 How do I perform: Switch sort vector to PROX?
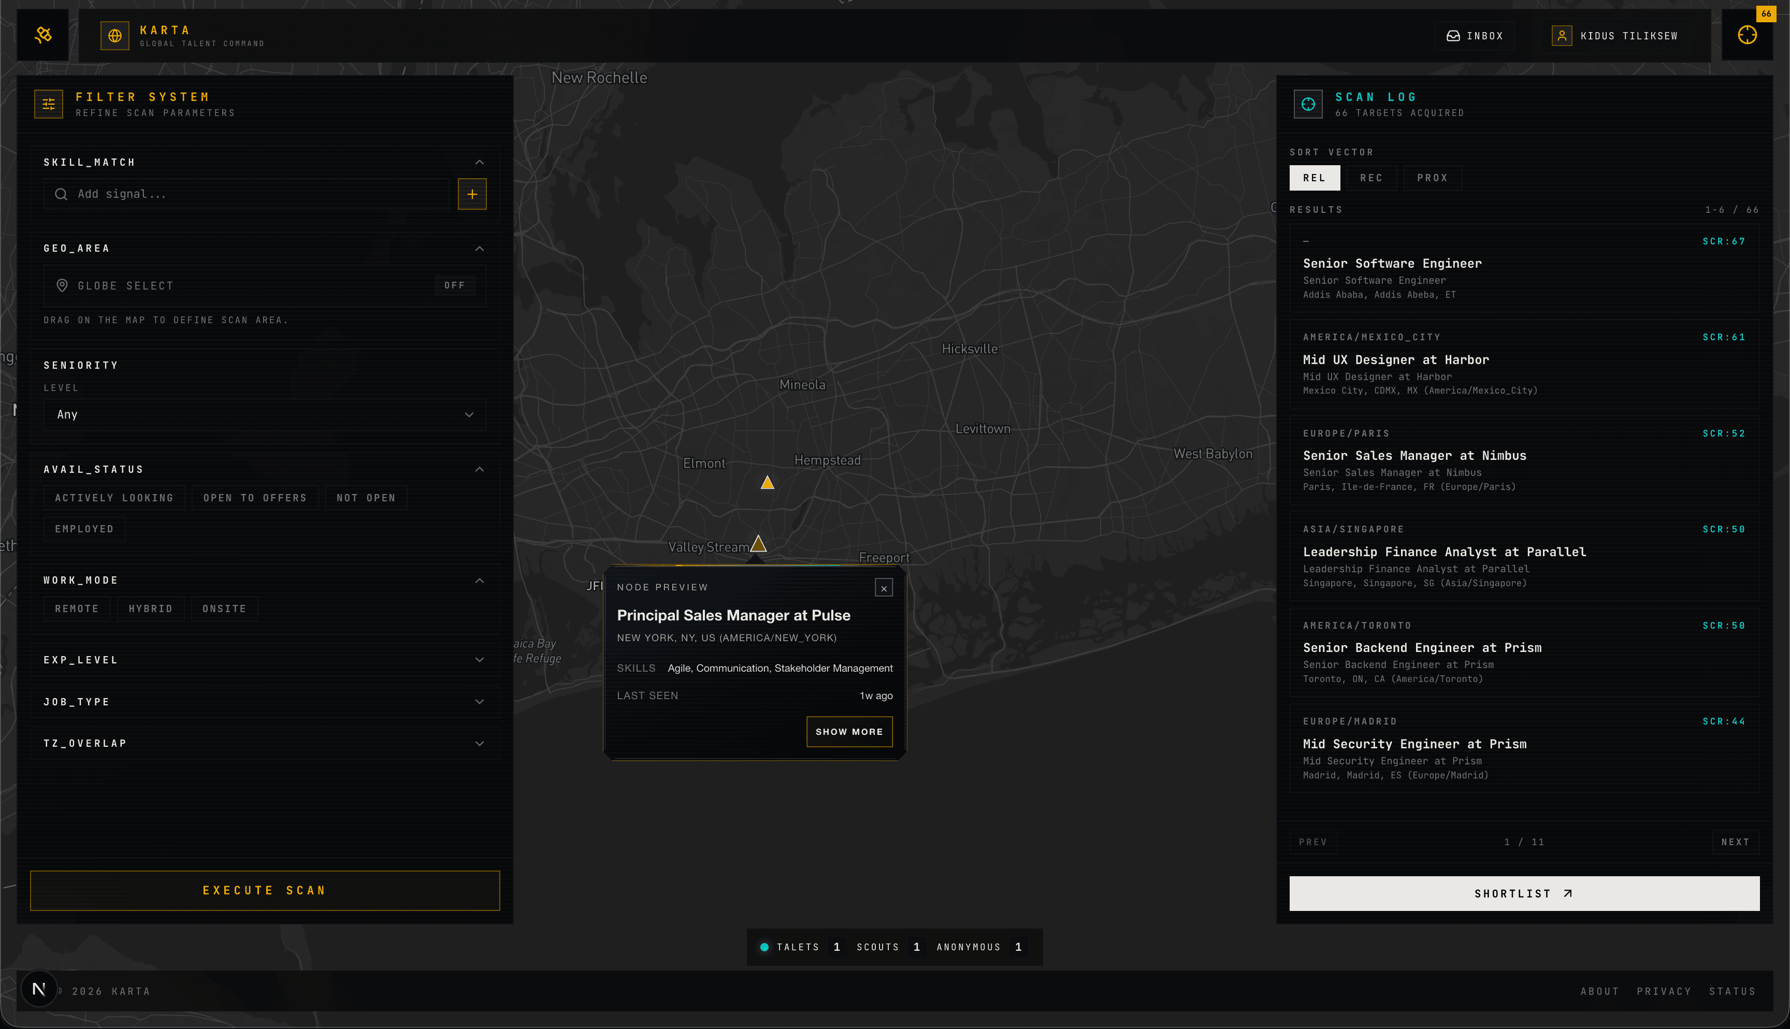1433,178
